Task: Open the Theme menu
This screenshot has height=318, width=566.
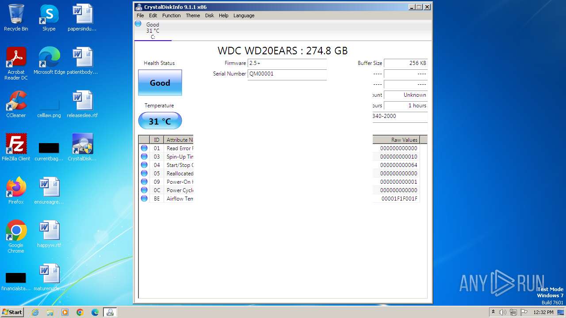Action: point(193,15)
